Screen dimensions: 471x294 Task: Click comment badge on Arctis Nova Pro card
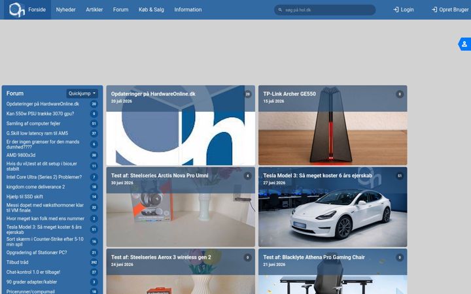pyautogui.click(x=247, y=176)
